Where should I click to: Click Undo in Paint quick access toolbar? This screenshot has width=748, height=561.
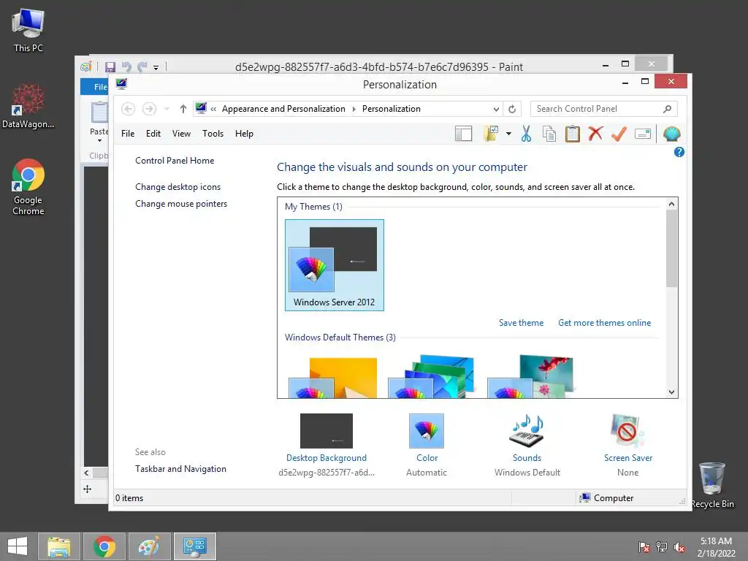tap(126, 67)
